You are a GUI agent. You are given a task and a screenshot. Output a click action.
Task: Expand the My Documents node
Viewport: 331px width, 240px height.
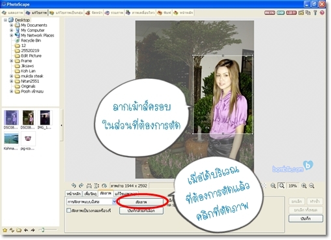[11, 25]
